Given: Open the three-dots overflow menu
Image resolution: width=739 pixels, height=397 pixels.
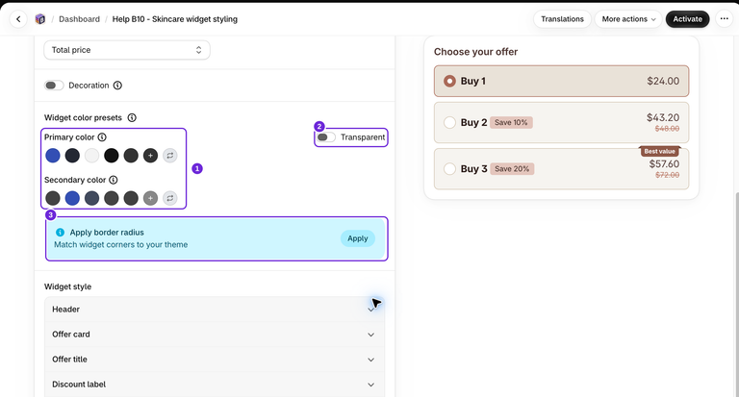Looking at the screenshot, I should point(724,19).
